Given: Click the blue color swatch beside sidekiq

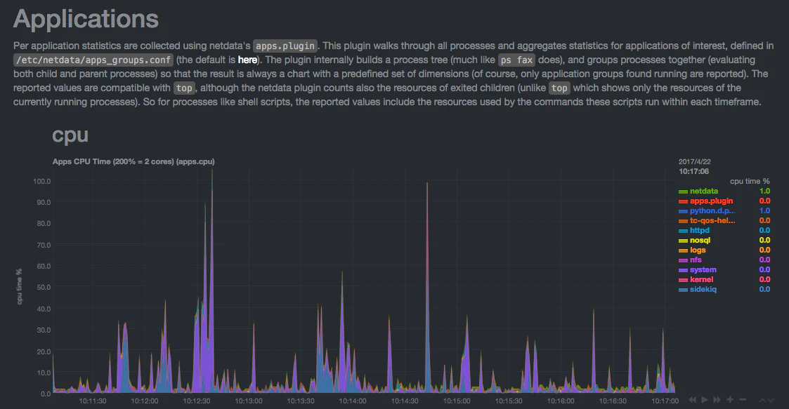Looking at the screenshot, I should pyautogui.click(x=683, y=290).
